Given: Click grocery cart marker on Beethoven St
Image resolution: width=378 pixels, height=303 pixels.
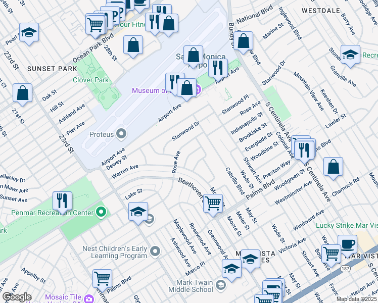Looking at the screenshot, I should [x=213, y=204].
